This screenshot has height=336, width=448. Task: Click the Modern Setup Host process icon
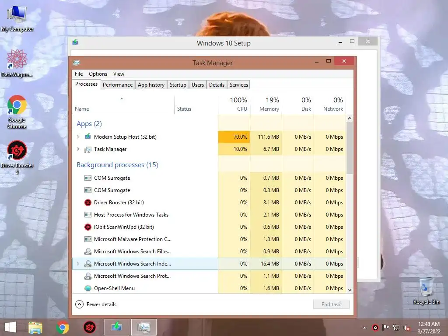tap(87, 136)
